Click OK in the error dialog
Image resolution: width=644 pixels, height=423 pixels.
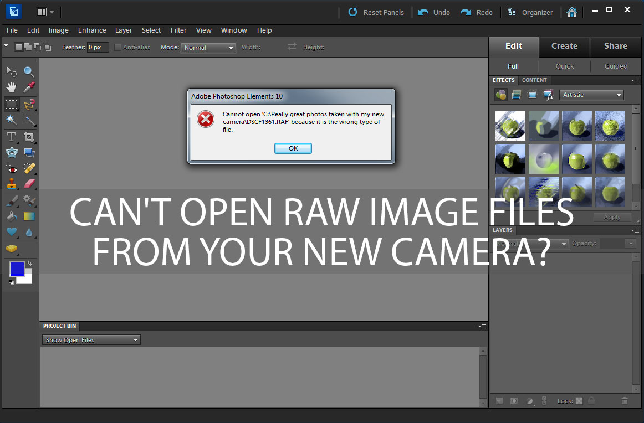click(293, 148)
